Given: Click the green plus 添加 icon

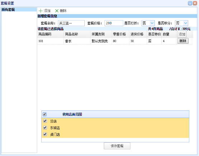Looking at the screenshot, I should (41, 11).
